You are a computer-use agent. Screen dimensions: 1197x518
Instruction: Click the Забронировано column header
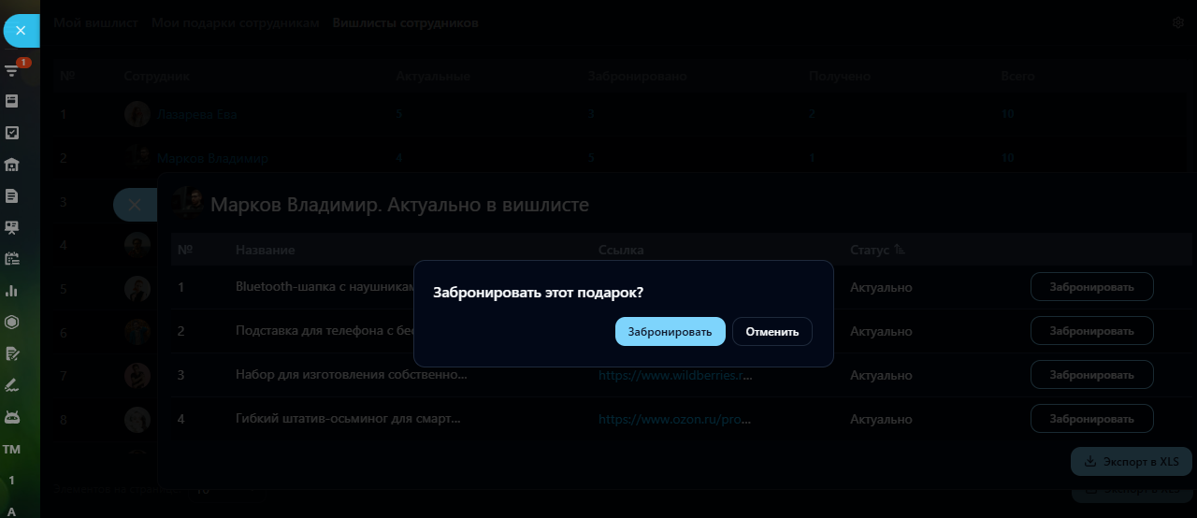tap(638, 76)
